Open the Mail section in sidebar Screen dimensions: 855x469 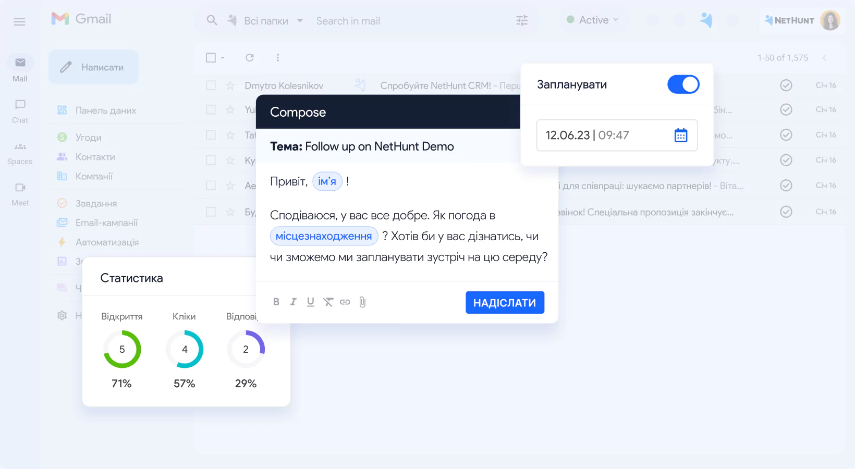[x=20, y=68]
